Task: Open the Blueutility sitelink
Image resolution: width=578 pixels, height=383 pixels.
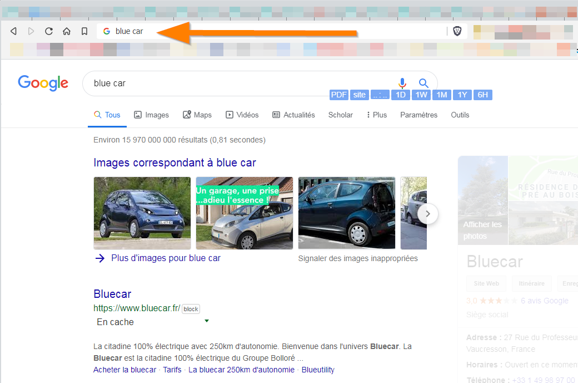Action: [318, 370]
